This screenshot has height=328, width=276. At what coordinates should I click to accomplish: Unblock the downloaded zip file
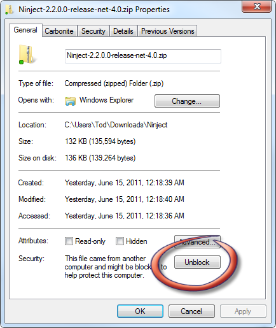pos(197,262)
